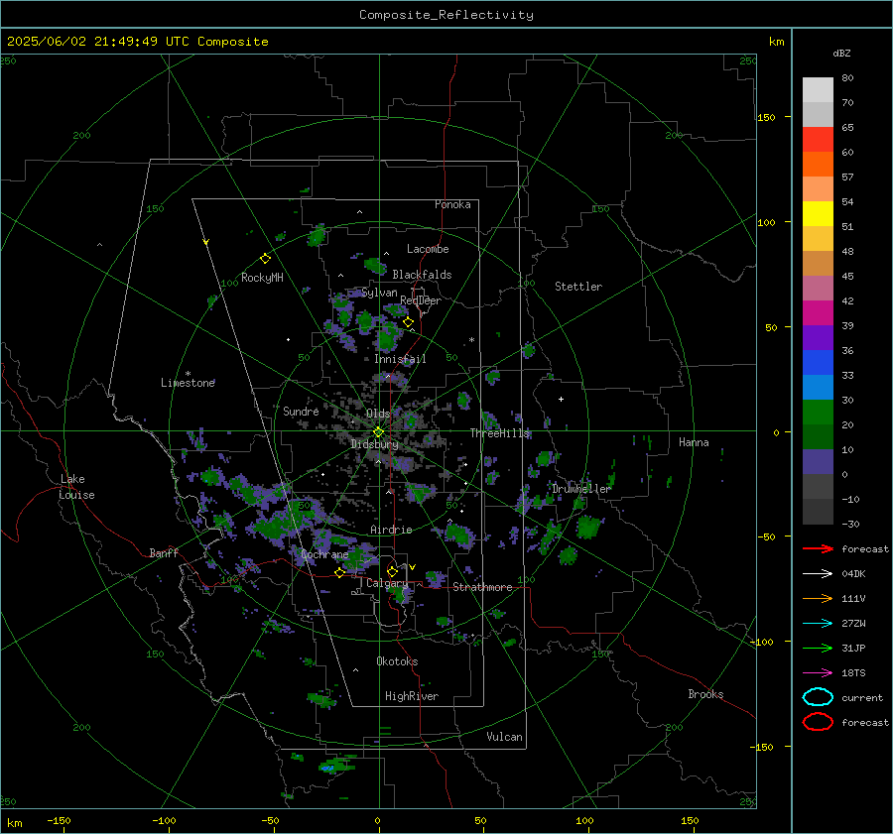Click the Lacombe city label
This screenshot has width=893, height=834.
click(428, 249)
